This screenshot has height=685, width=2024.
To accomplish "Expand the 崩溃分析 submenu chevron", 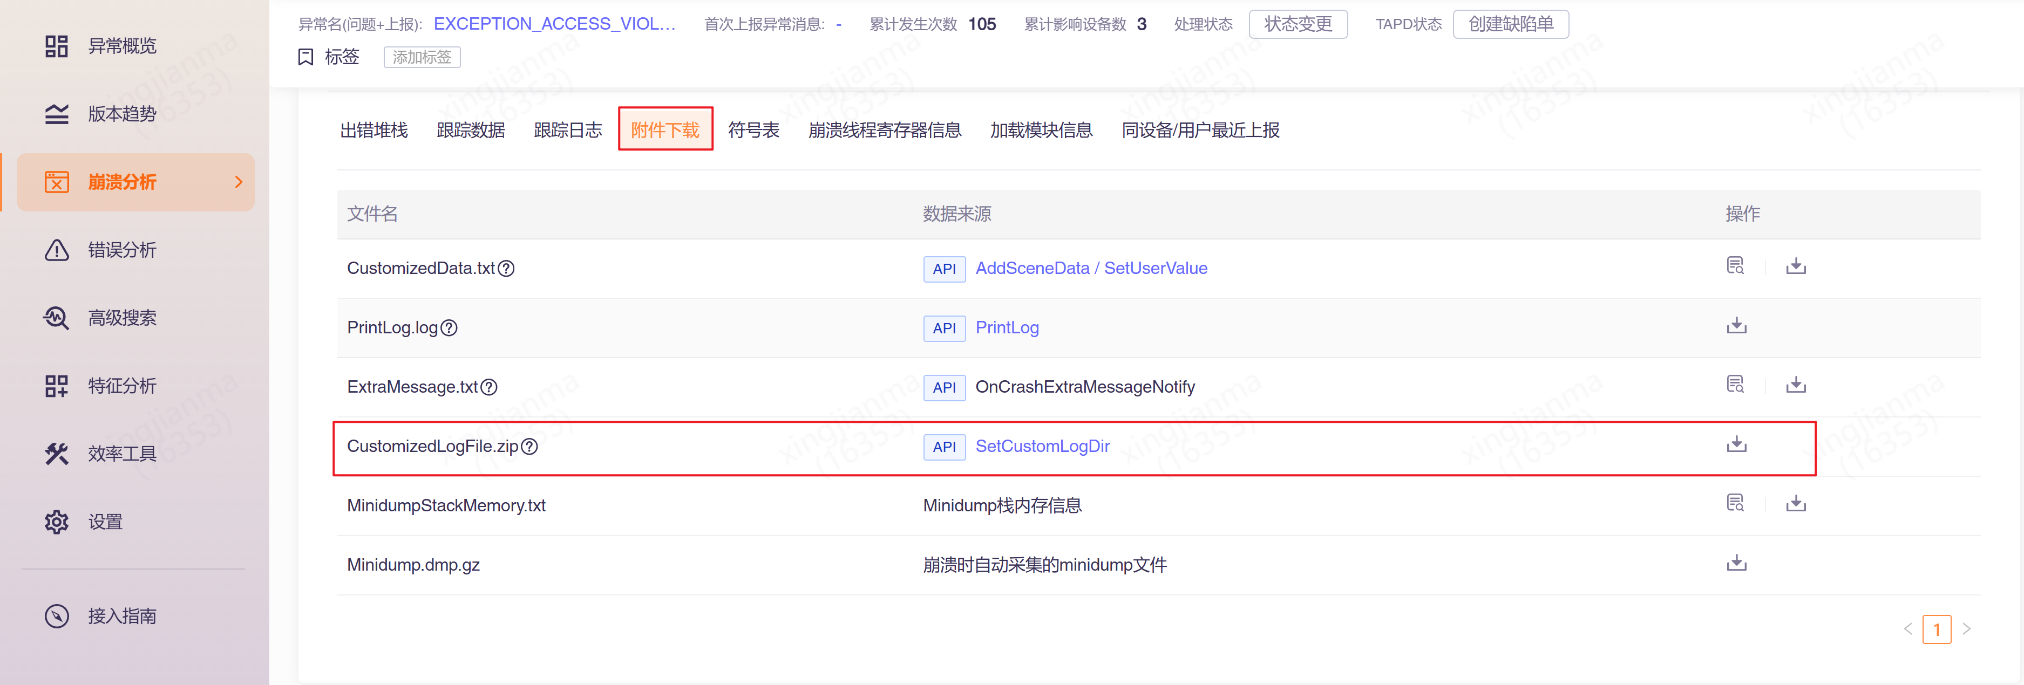I will pyautogui.click(x=239, y=182).
